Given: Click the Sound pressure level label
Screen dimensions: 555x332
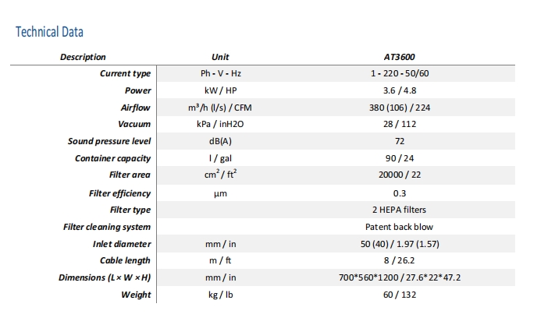Looking at the screenshot, I should pos(109,141).
